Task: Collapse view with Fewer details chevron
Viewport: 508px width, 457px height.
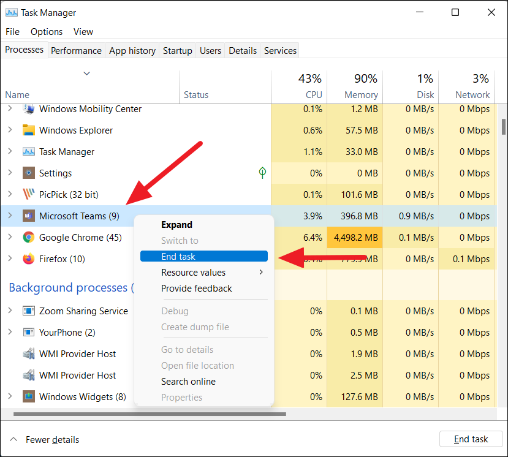Action: point(13,439)
